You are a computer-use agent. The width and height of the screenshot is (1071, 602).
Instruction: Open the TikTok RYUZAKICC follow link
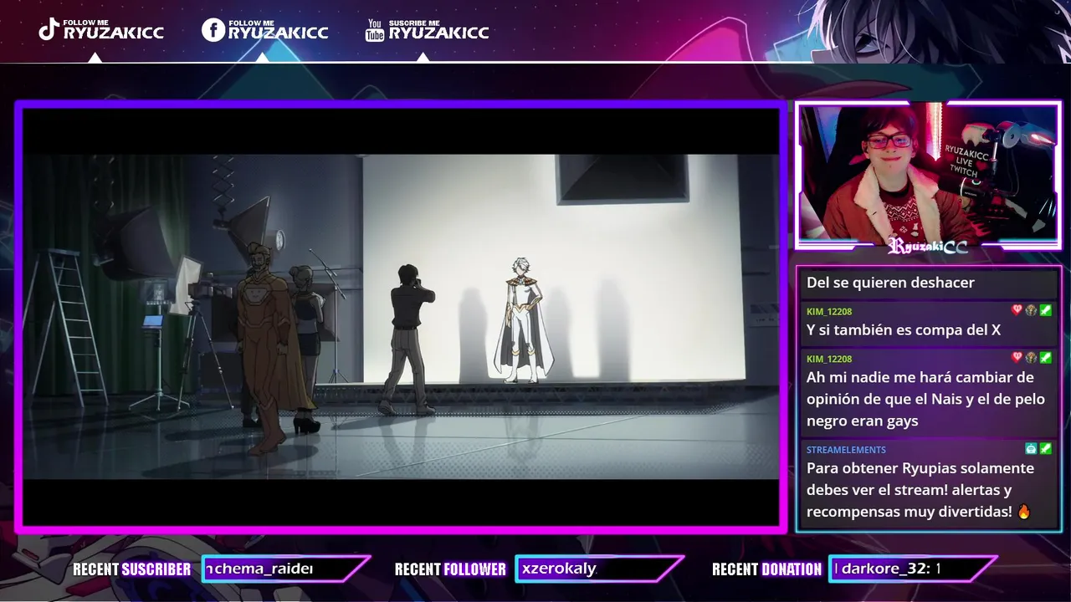point(112,29)
